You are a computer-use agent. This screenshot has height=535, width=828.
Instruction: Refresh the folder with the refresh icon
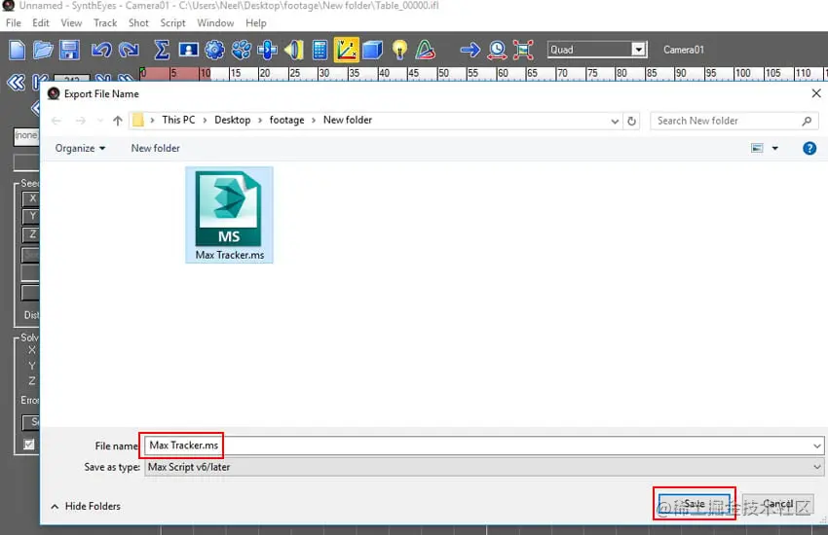point(631,122)
